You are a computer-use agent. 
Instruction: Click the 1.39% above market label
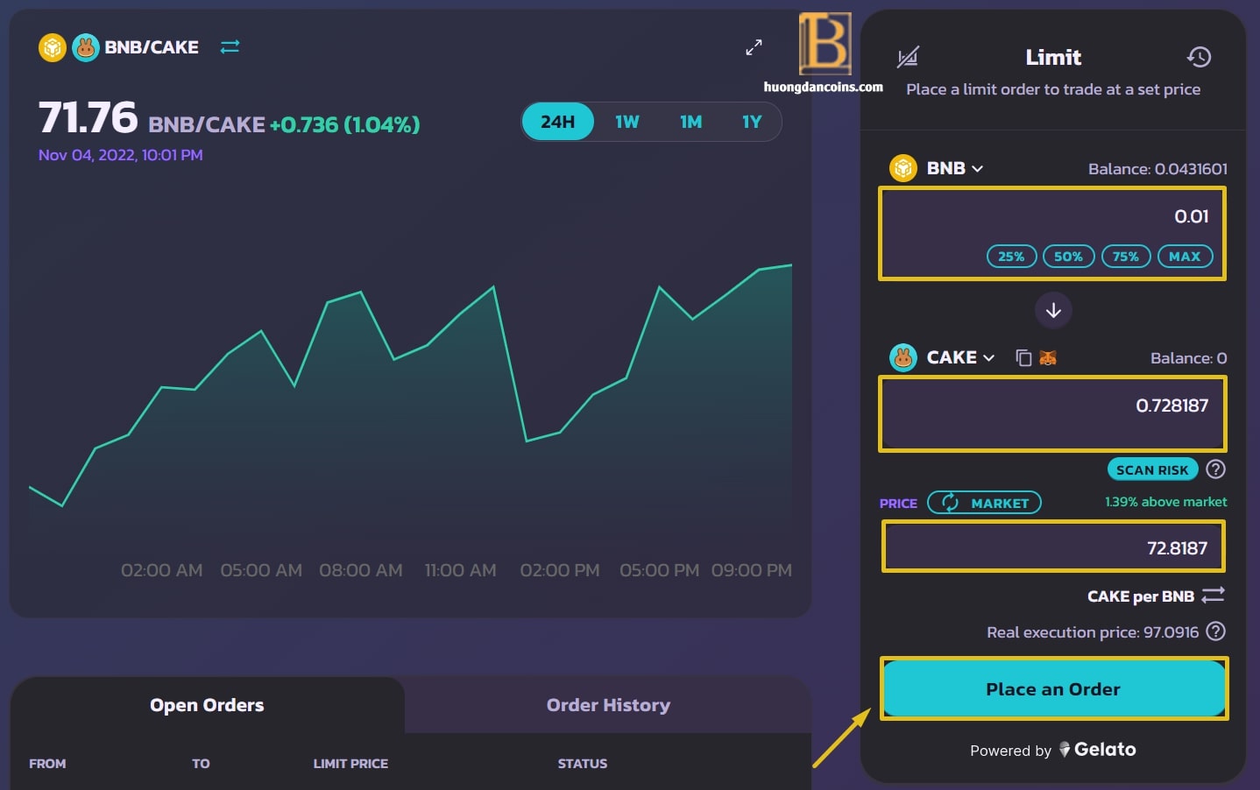point(1165,502)
